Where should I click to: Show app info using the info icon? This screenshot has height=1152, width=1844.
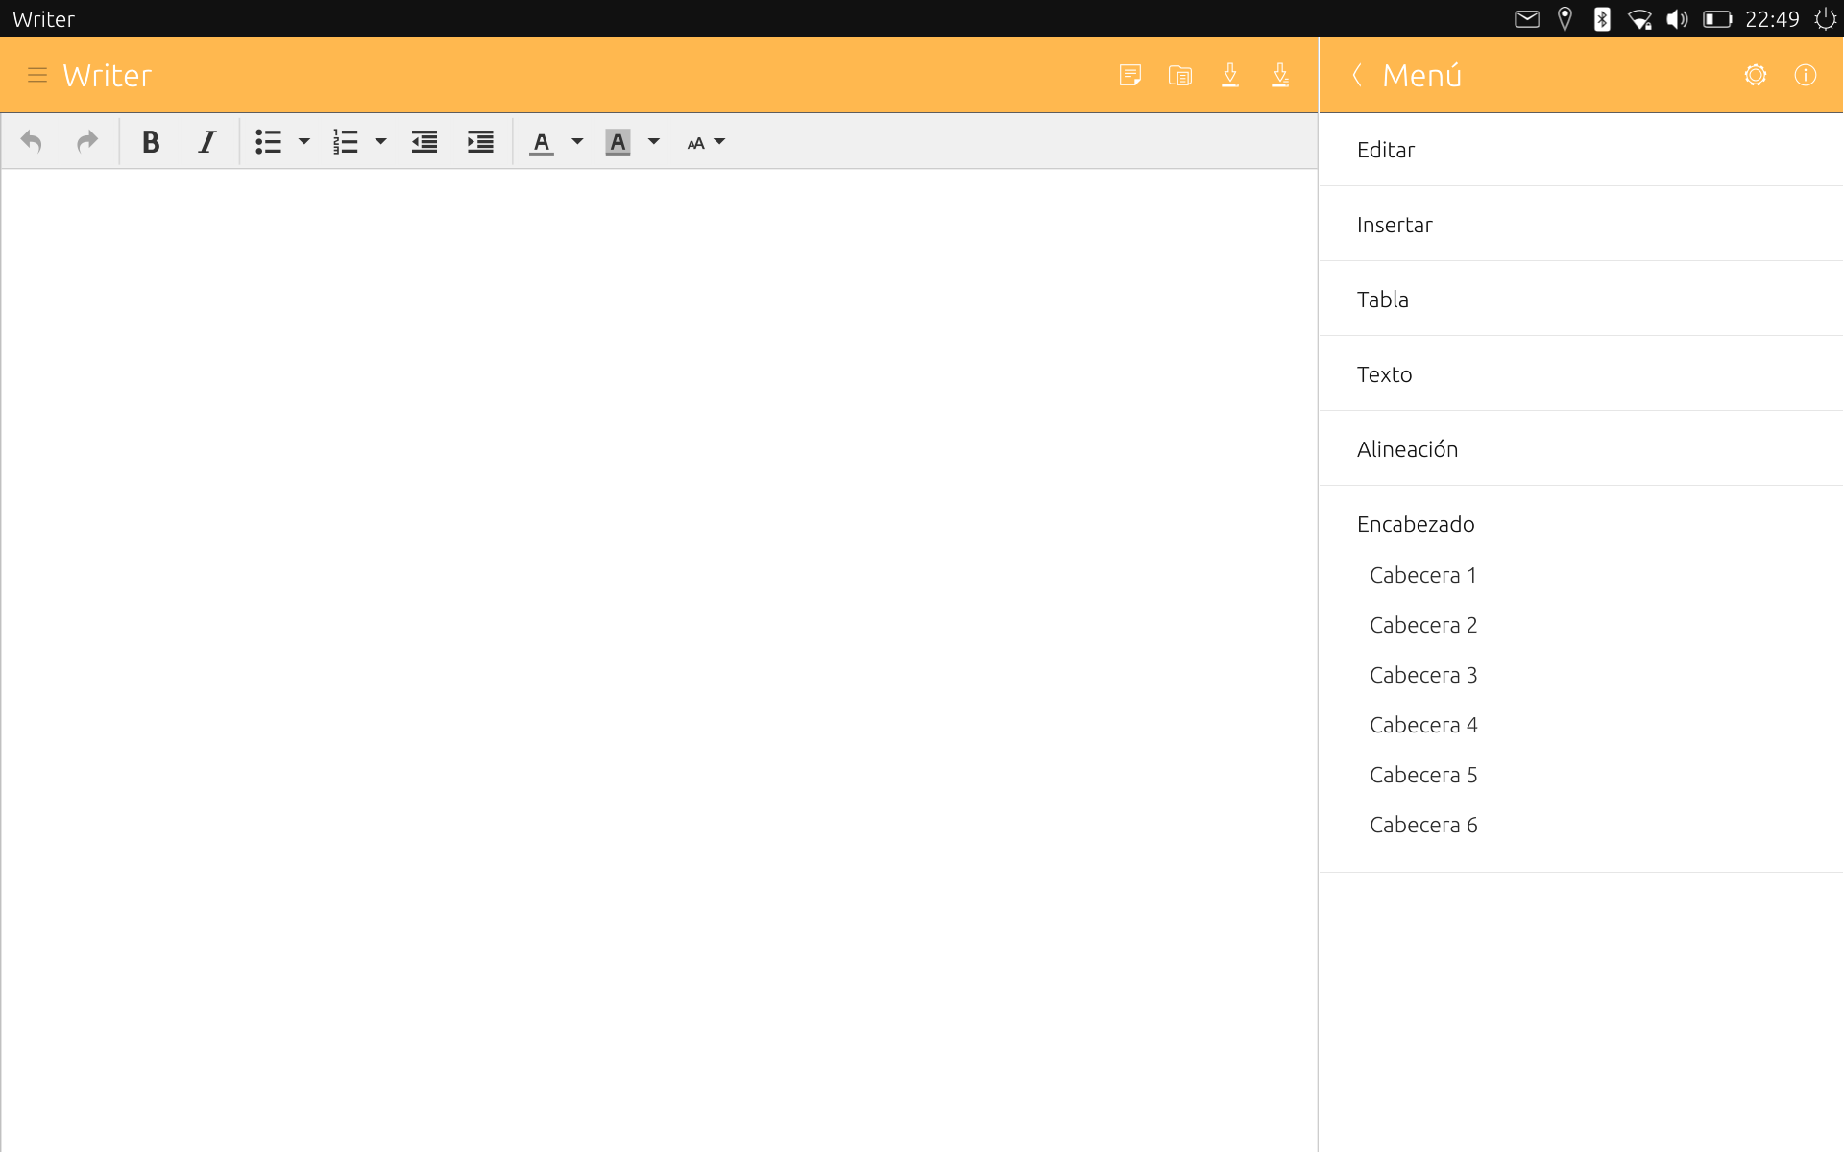click(1806, 75)
